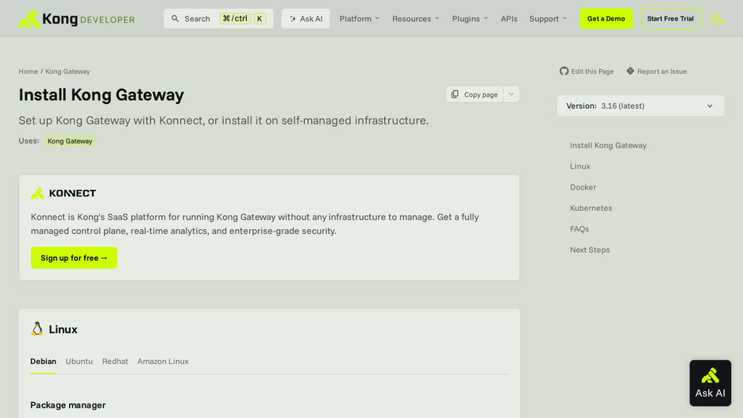743x418 pixels.
Task: Jump to Kubernetes section in sidebar
Action: [591, 208]
